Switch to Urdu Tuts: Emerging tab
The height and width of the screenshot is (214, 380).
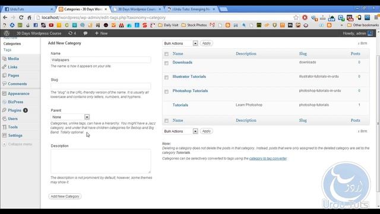point(191,10)
